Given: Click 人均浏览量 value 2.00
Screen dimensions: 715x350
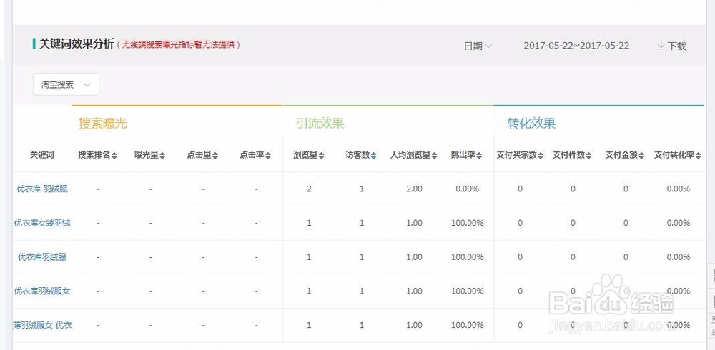Looking at the screenshot, I should pyautogui.click(x=414, y=189).
